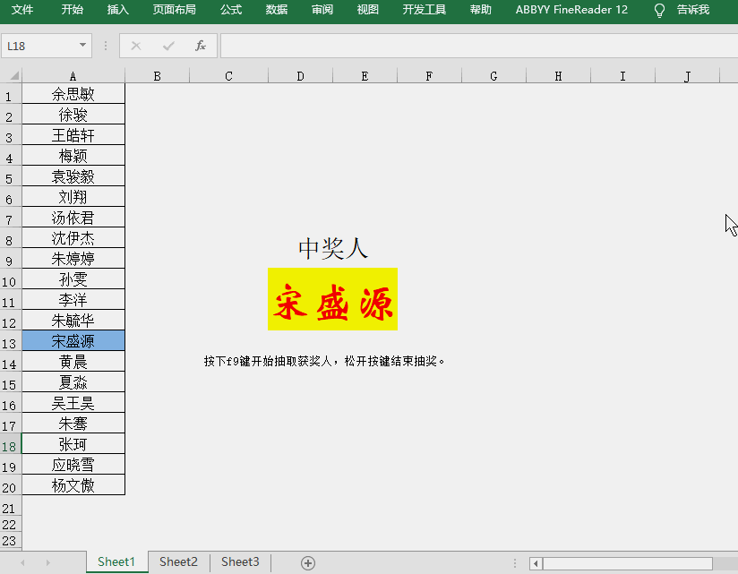
Task: Open the 文件 menu tab
Action: point(22,10)
